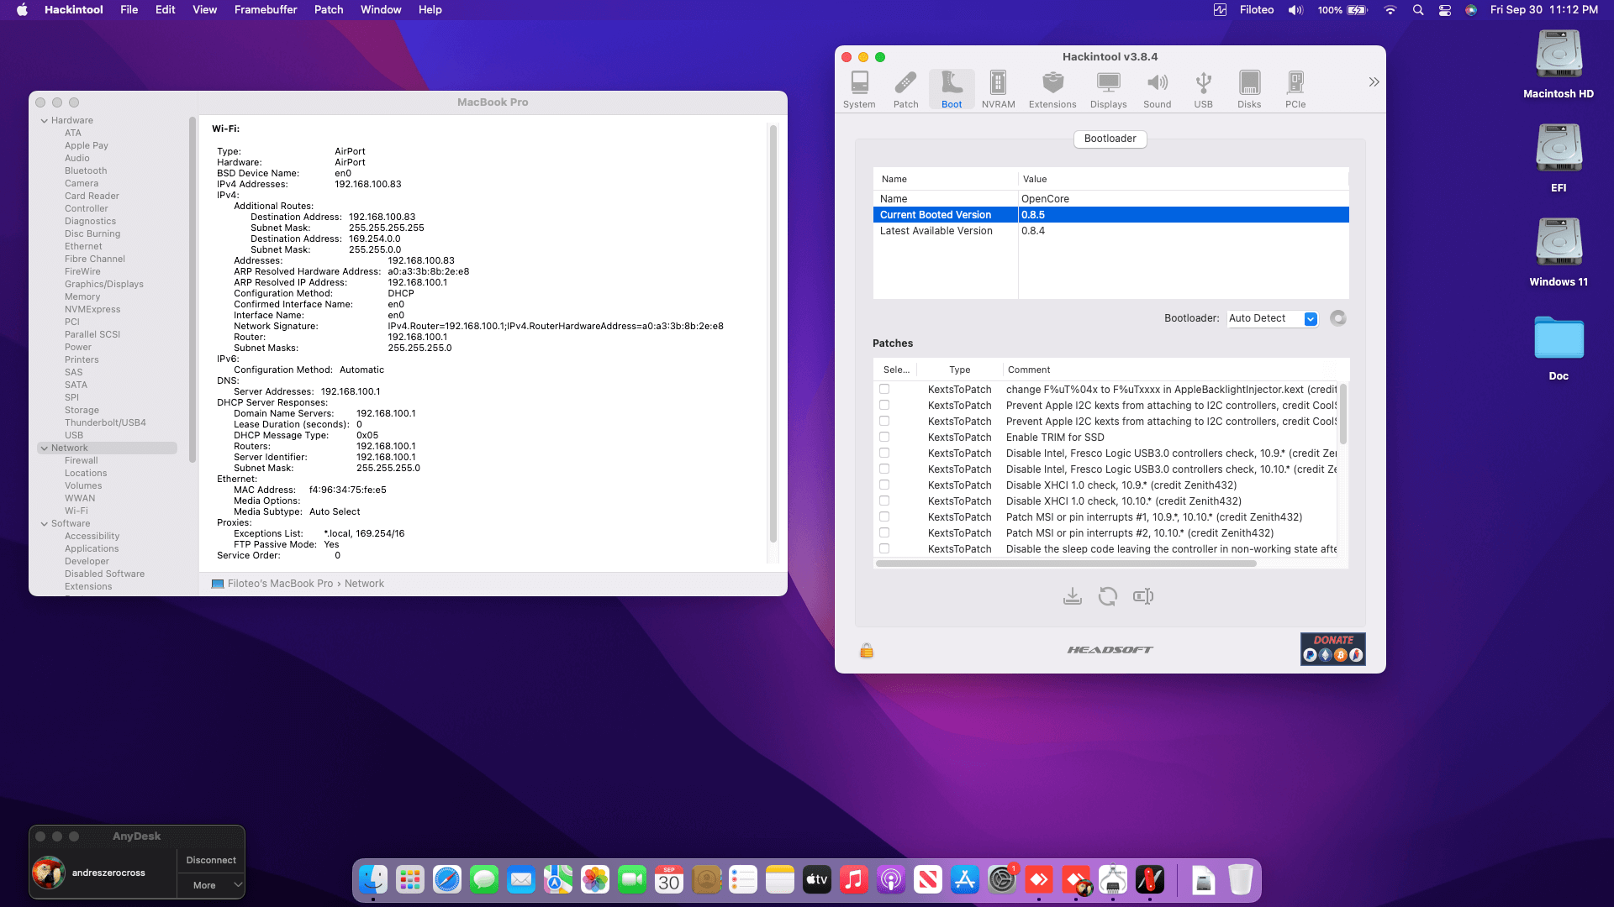Open the Control Center in menu bar

tap(1445, 10)
